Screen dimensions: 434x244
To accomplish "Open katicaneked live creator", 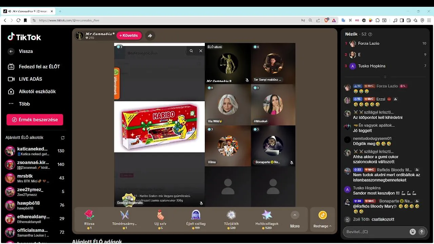I will pyautogui.click(x=35, y=151).
